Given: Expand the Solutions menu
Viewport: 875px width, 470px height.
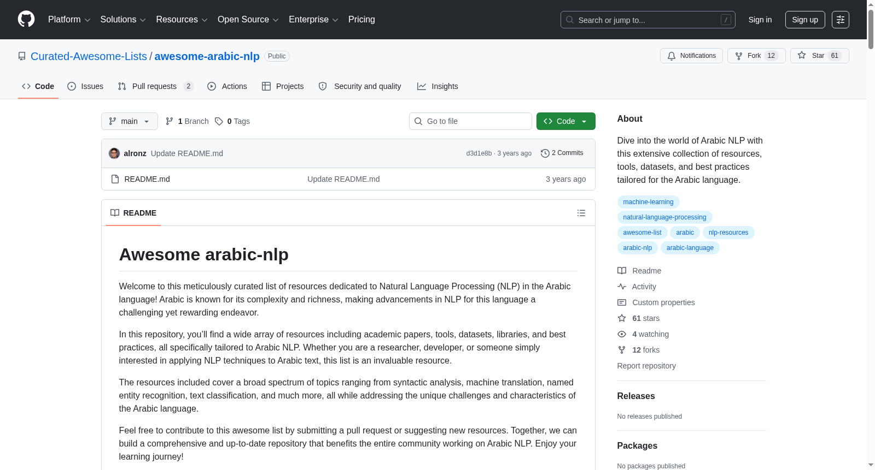Looking at the screenshot, I should pyautogui.click(x=123, y=20).
